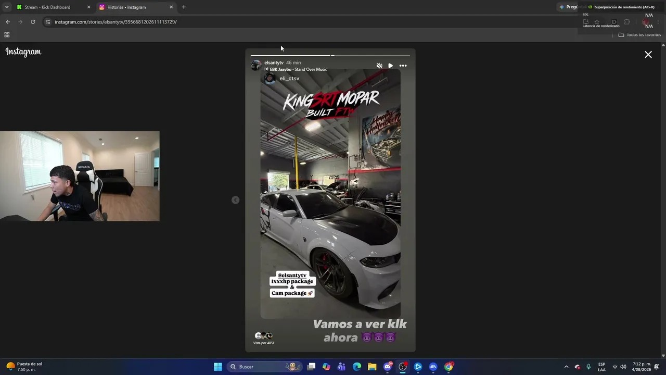Open the EBK Jaaybo Stand Over Music track

pyautogui.click(x=296, y=69)
